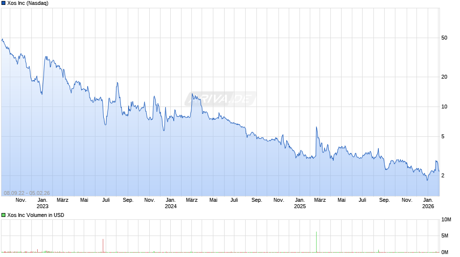The width and height of the screenshot is (460, 257).
Task: Click the price axis label 20
Action: [444, 77]
